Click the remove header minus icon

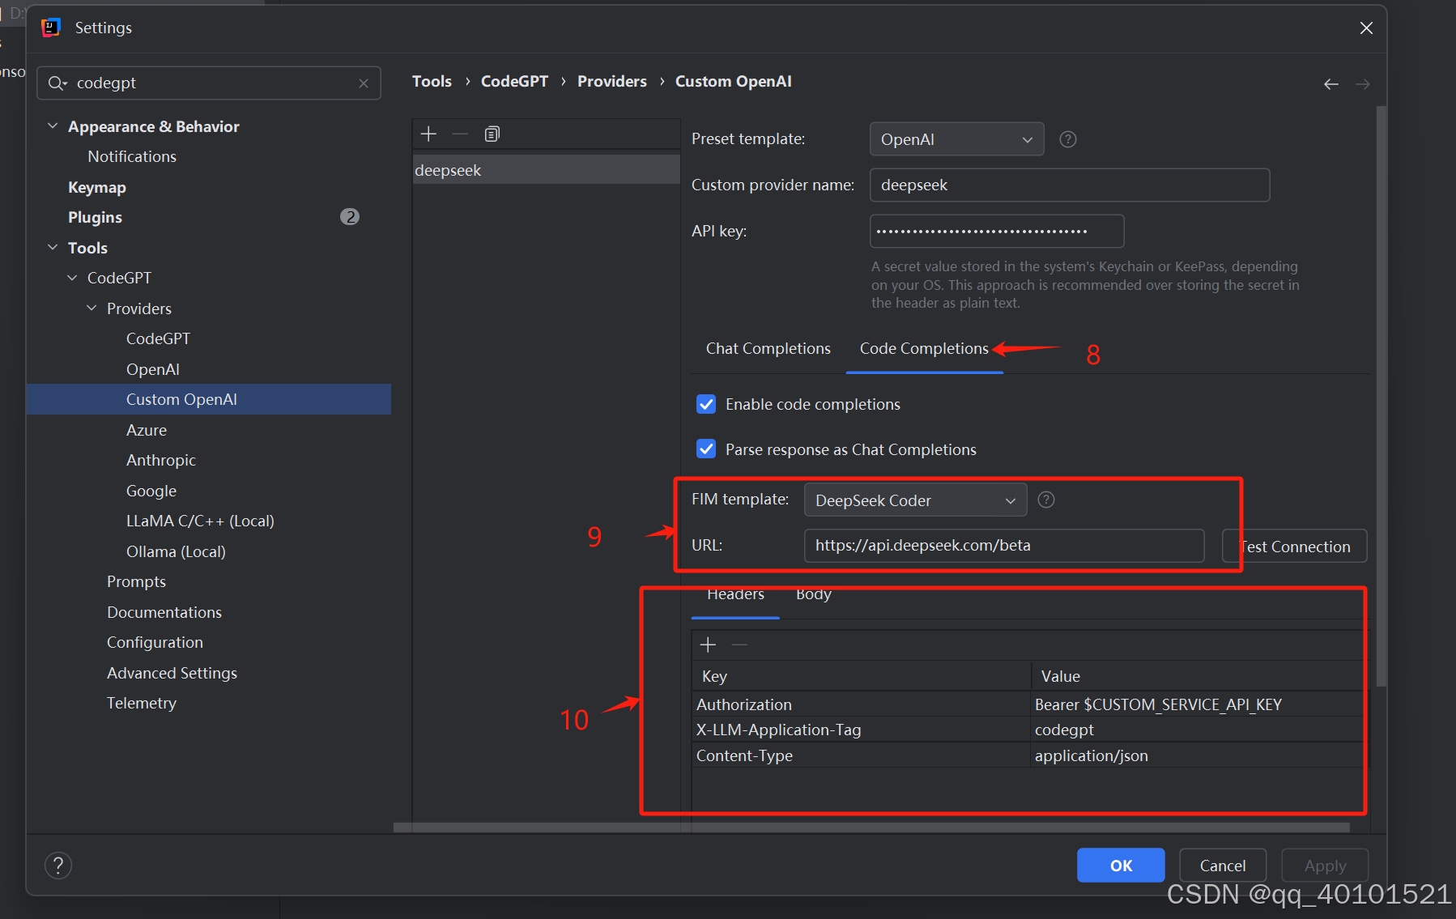point(739,645)
